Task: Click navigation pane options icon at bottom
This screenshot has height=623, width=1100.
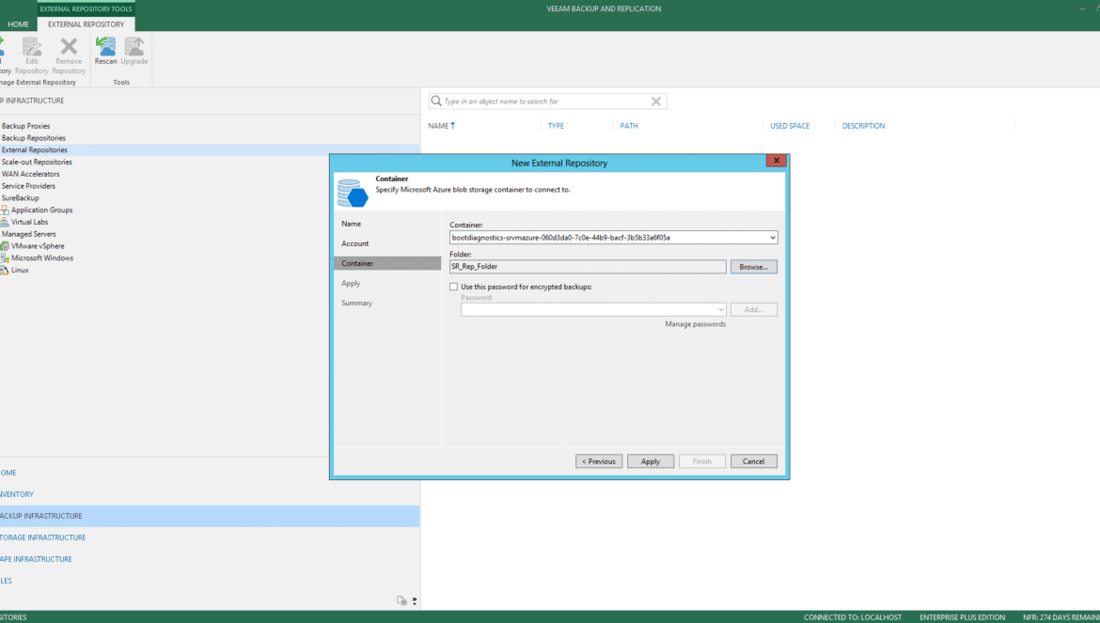Action: point(402,600)
